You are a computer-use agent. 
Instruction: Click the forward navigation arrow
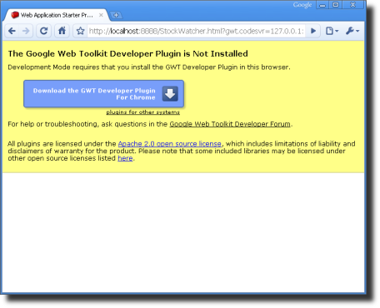point(26,31)
